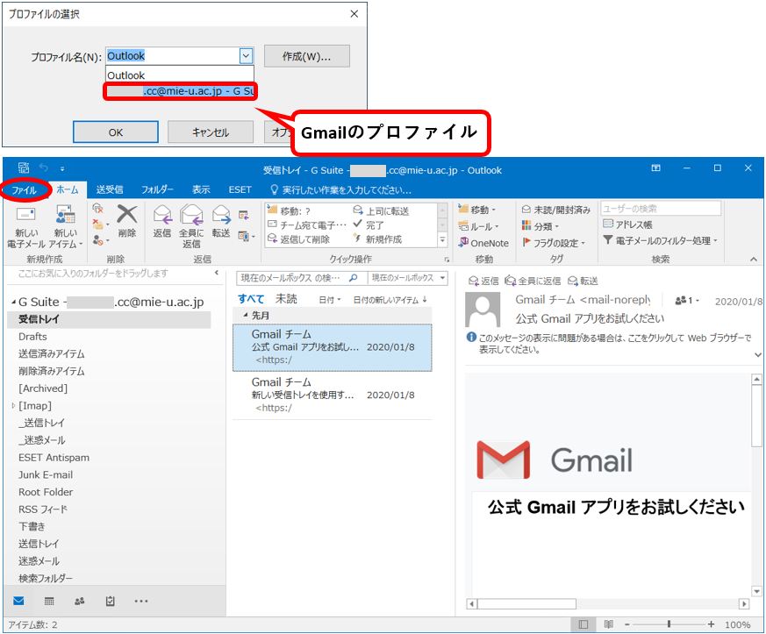The height and width of the screenshot is (634, 766).
Task: Collapse the ribbon with the up chevron
Action: pyautogui.click(x=754, y=260)
